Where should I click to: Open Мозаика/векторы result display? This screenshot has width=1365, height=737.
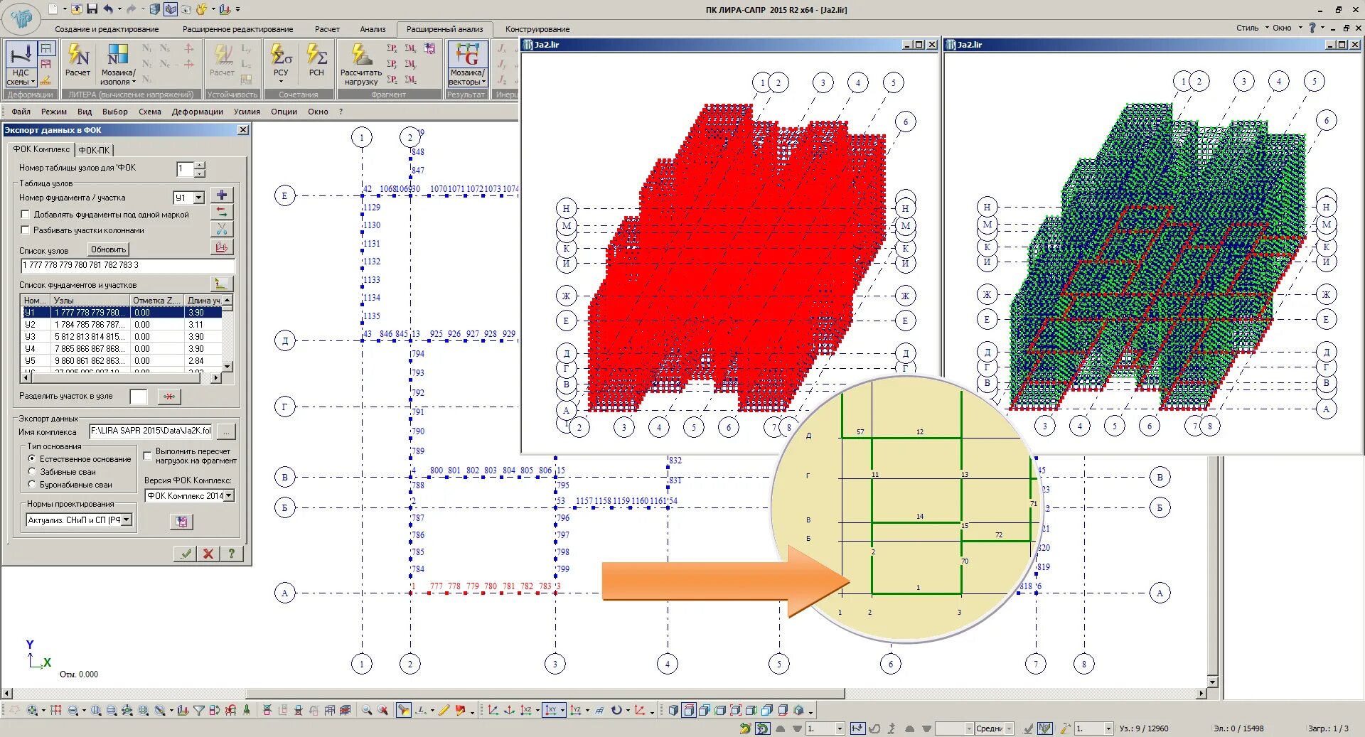pyautogui.click(x=467, y=64)
